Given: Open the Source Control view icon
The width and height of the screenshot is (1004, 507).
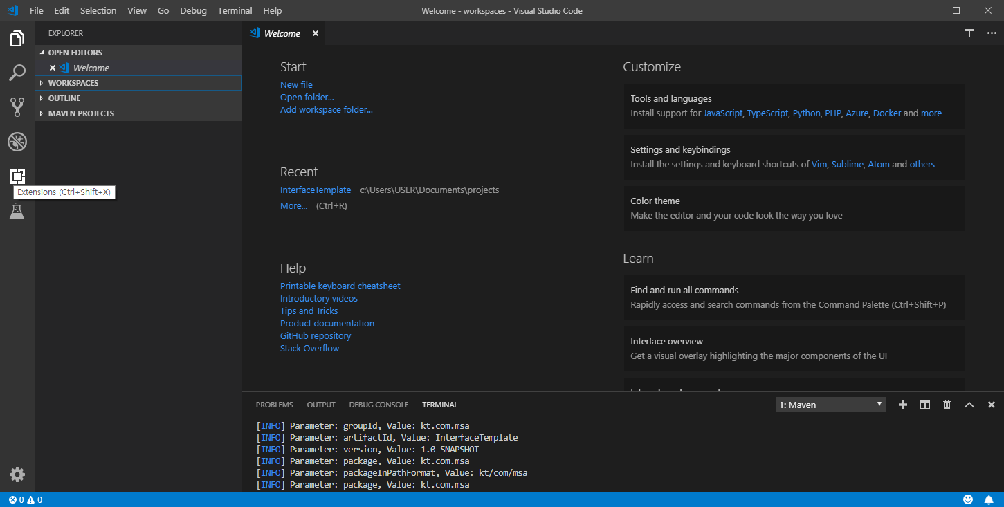Looking at the screenshot, I should 17,107.
